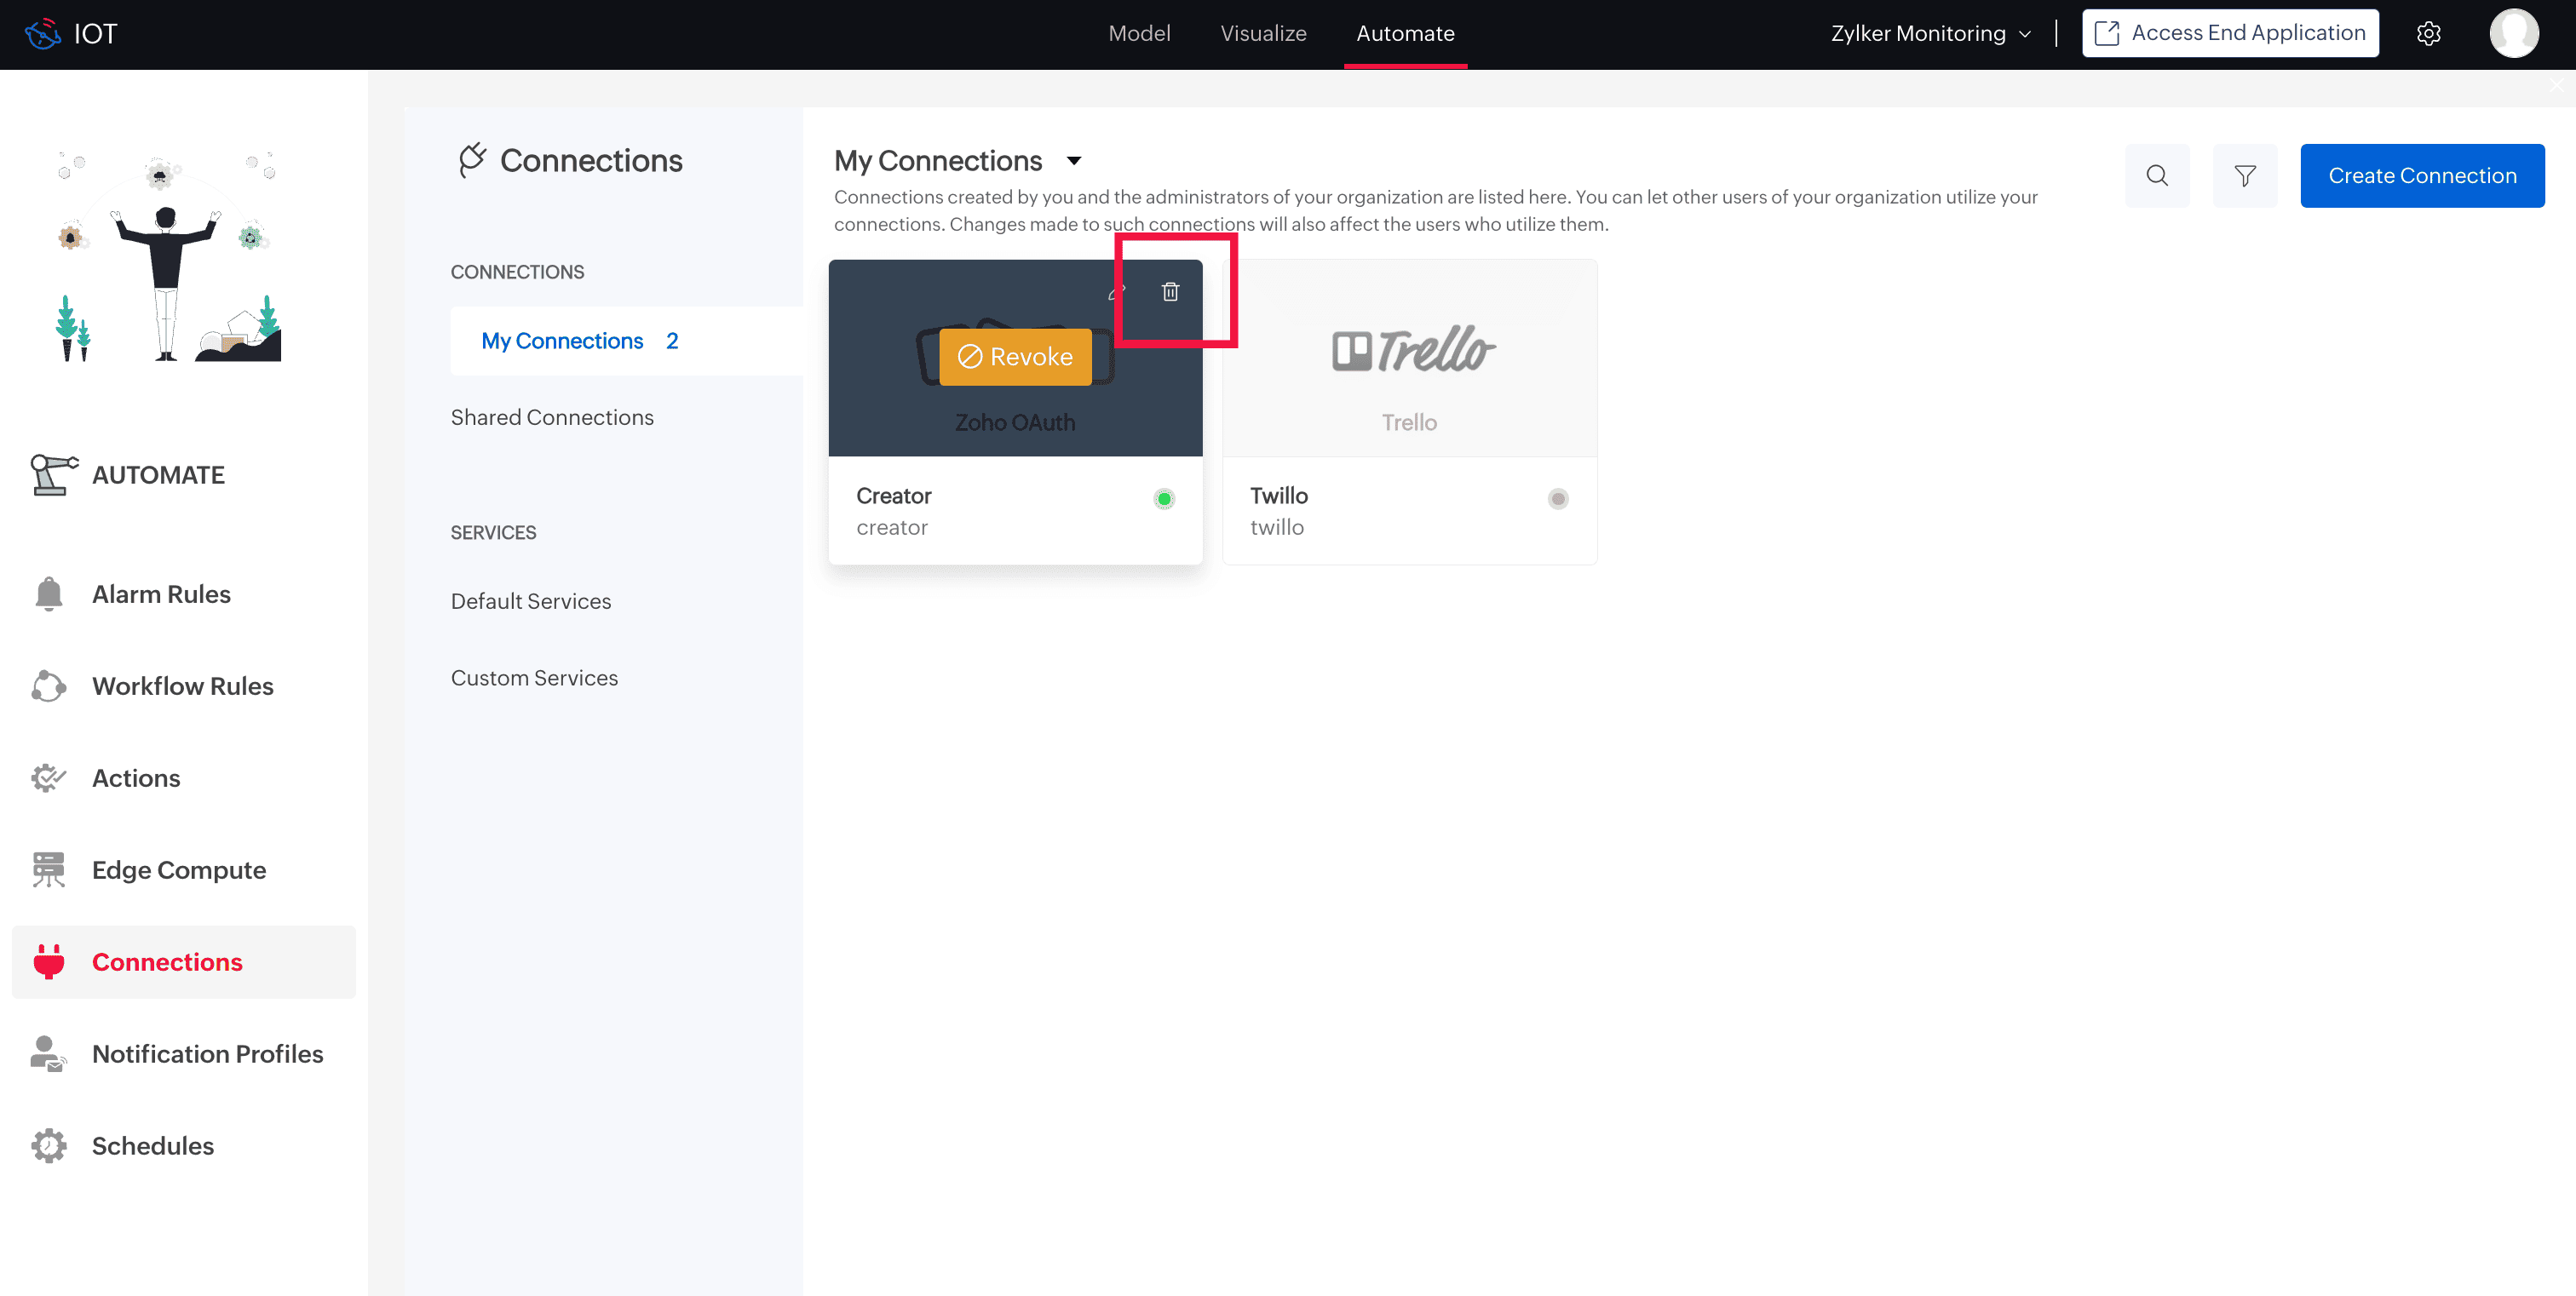Switch to the Model tab
This screenshot has width=2576, height=1296.
(1139, 34)
